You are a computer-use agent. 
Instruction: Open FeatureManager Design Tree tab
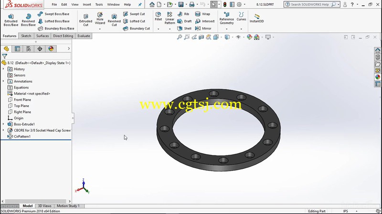pos(6,49)
